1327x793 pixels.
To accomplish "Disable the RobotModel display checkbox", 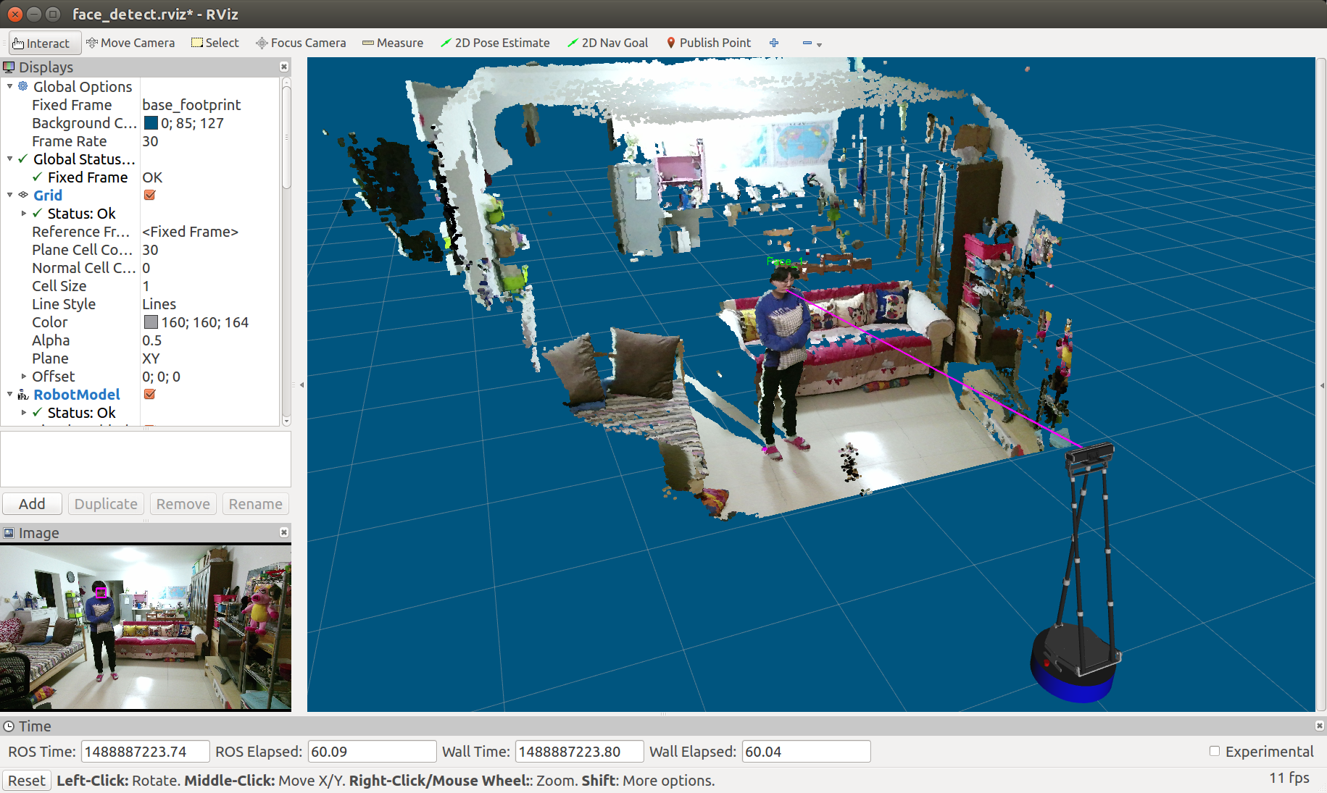I will click(x=150, y=395).
